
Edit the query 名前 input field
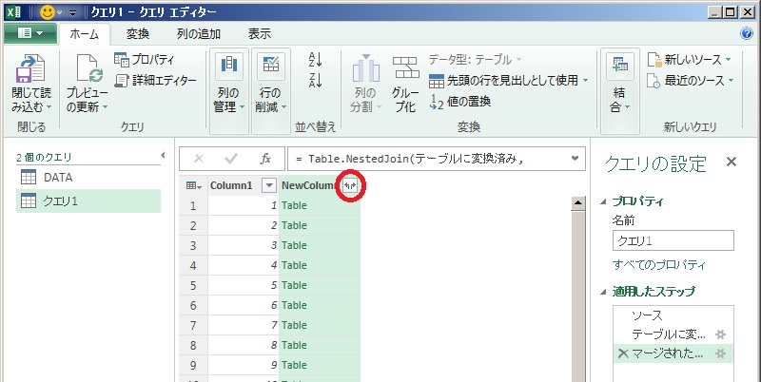673,241
